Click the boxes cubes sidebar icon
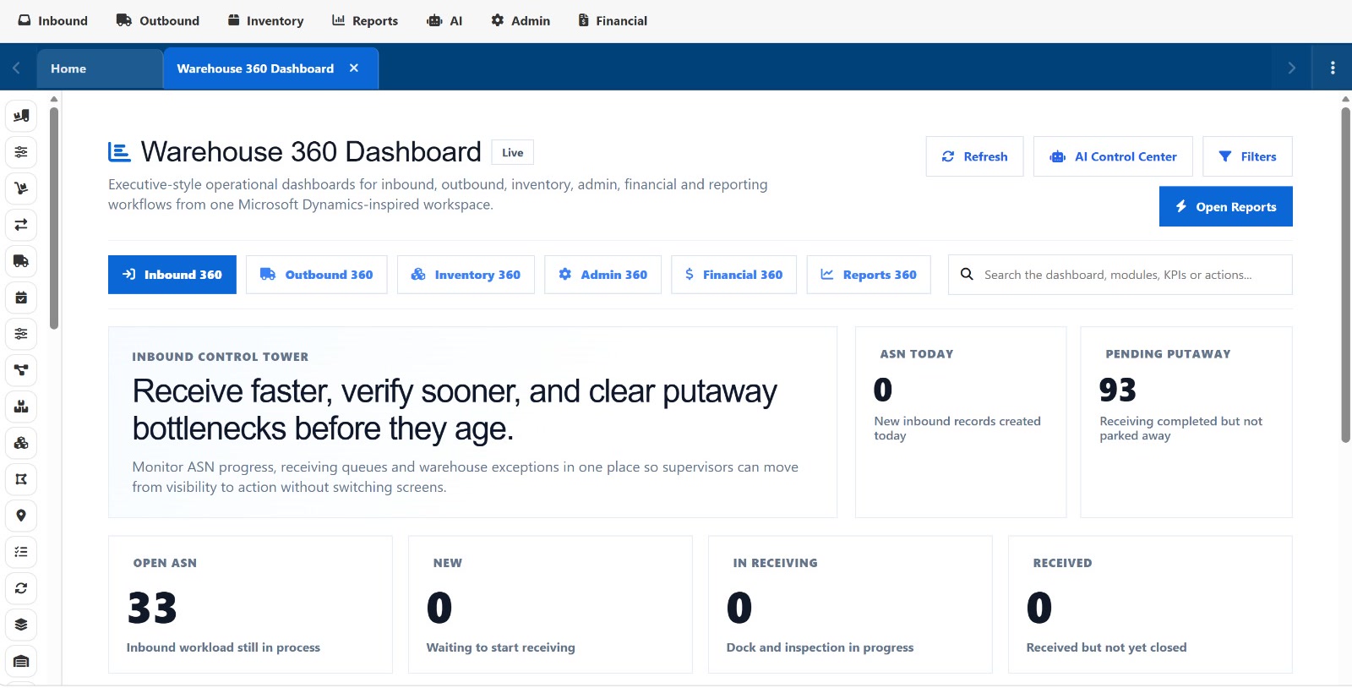The width and height of the screenshot is (1352, 688). click(21, 443)
